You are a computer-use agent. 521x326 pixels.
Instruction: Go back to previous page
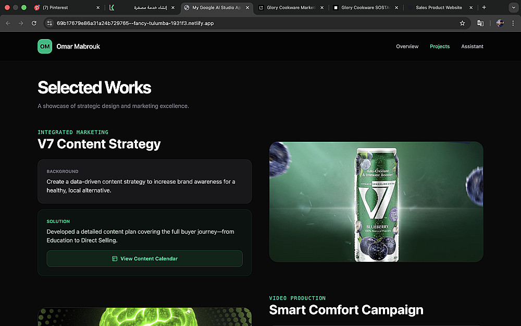(x=8, y=23)
